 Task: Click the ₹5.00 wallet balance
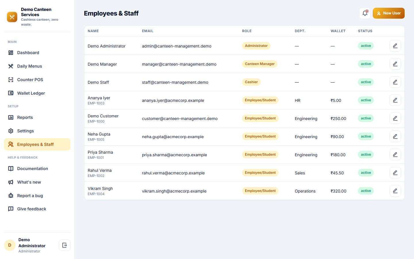336,100
